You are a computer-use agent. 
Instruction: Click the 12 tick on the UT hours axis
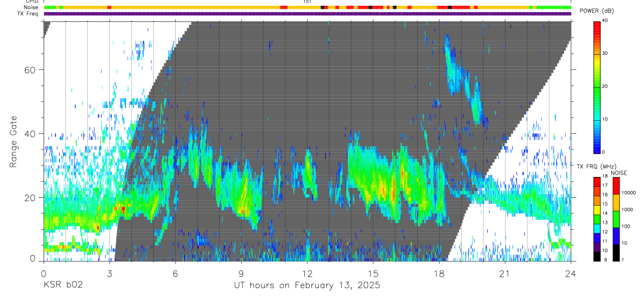(307, 273)
